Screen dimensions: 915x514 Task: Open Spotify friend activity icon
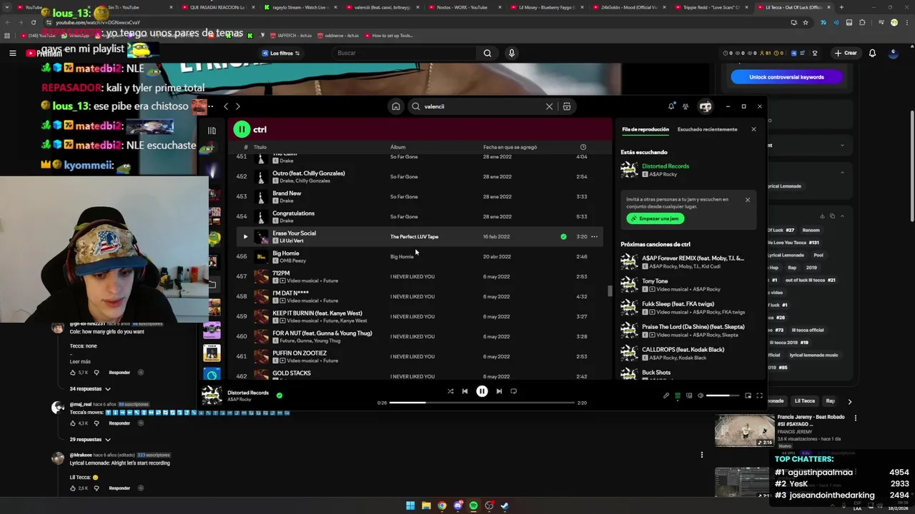(x=686, y=106)
